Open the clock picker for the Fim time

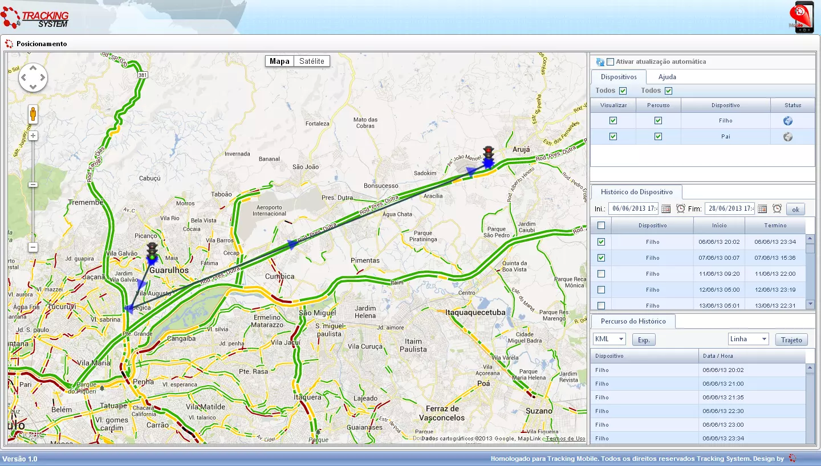(x=777, y=209)
